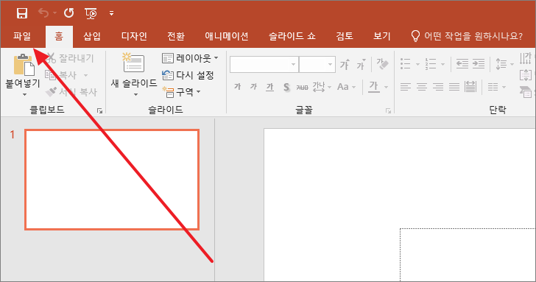Toggle text shadow (S)
Viewport: 536px width, 282px height.
tap(286, 87)
